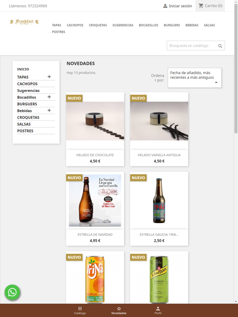This screenshot has height=317, width=238.
Task: Open SALSAS in the sidebar
Action: pos(24,124)
